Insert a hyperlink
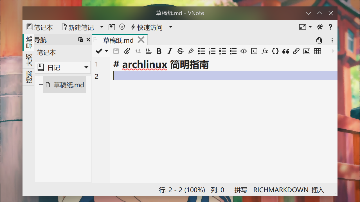 click(x=296, y=51)
